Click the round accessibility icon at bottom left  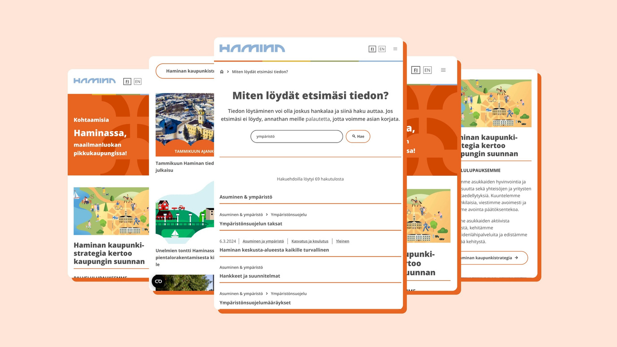pyautogui.click(x=158, y=281)
